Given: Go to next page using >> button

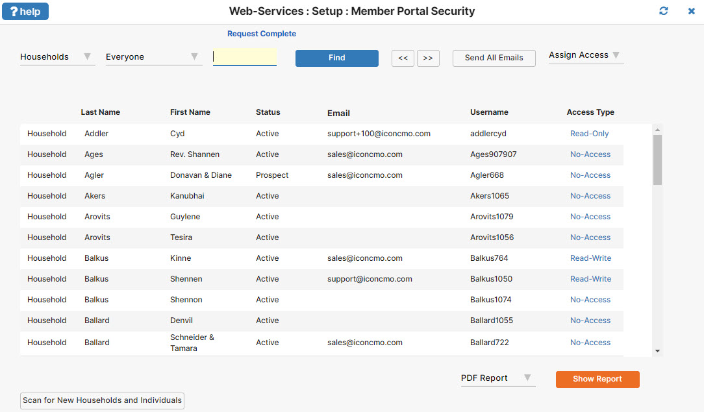Looking at the screenshot, I should pos(428,58).
